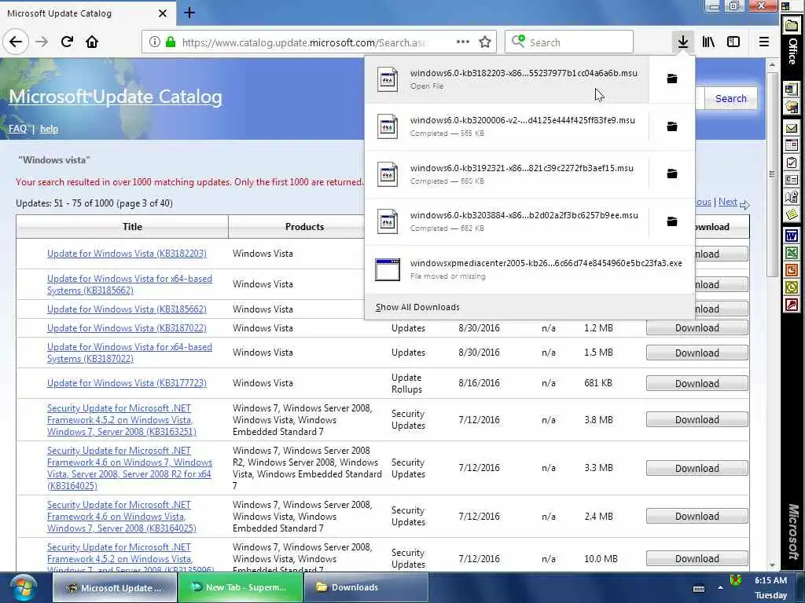This screenshot has width=805, height=603.
Task: Open Security Update .NET 4.5.2 (KB3163251) link
Action: tap(122, 420)
